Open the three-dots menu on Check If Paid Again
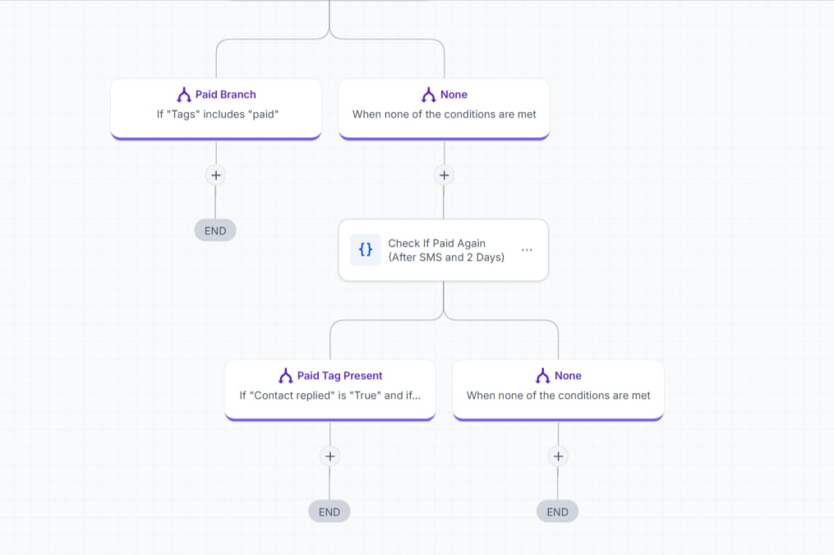Image resolution: width=834 pixels, height=555 pixels. click(527, 250)
